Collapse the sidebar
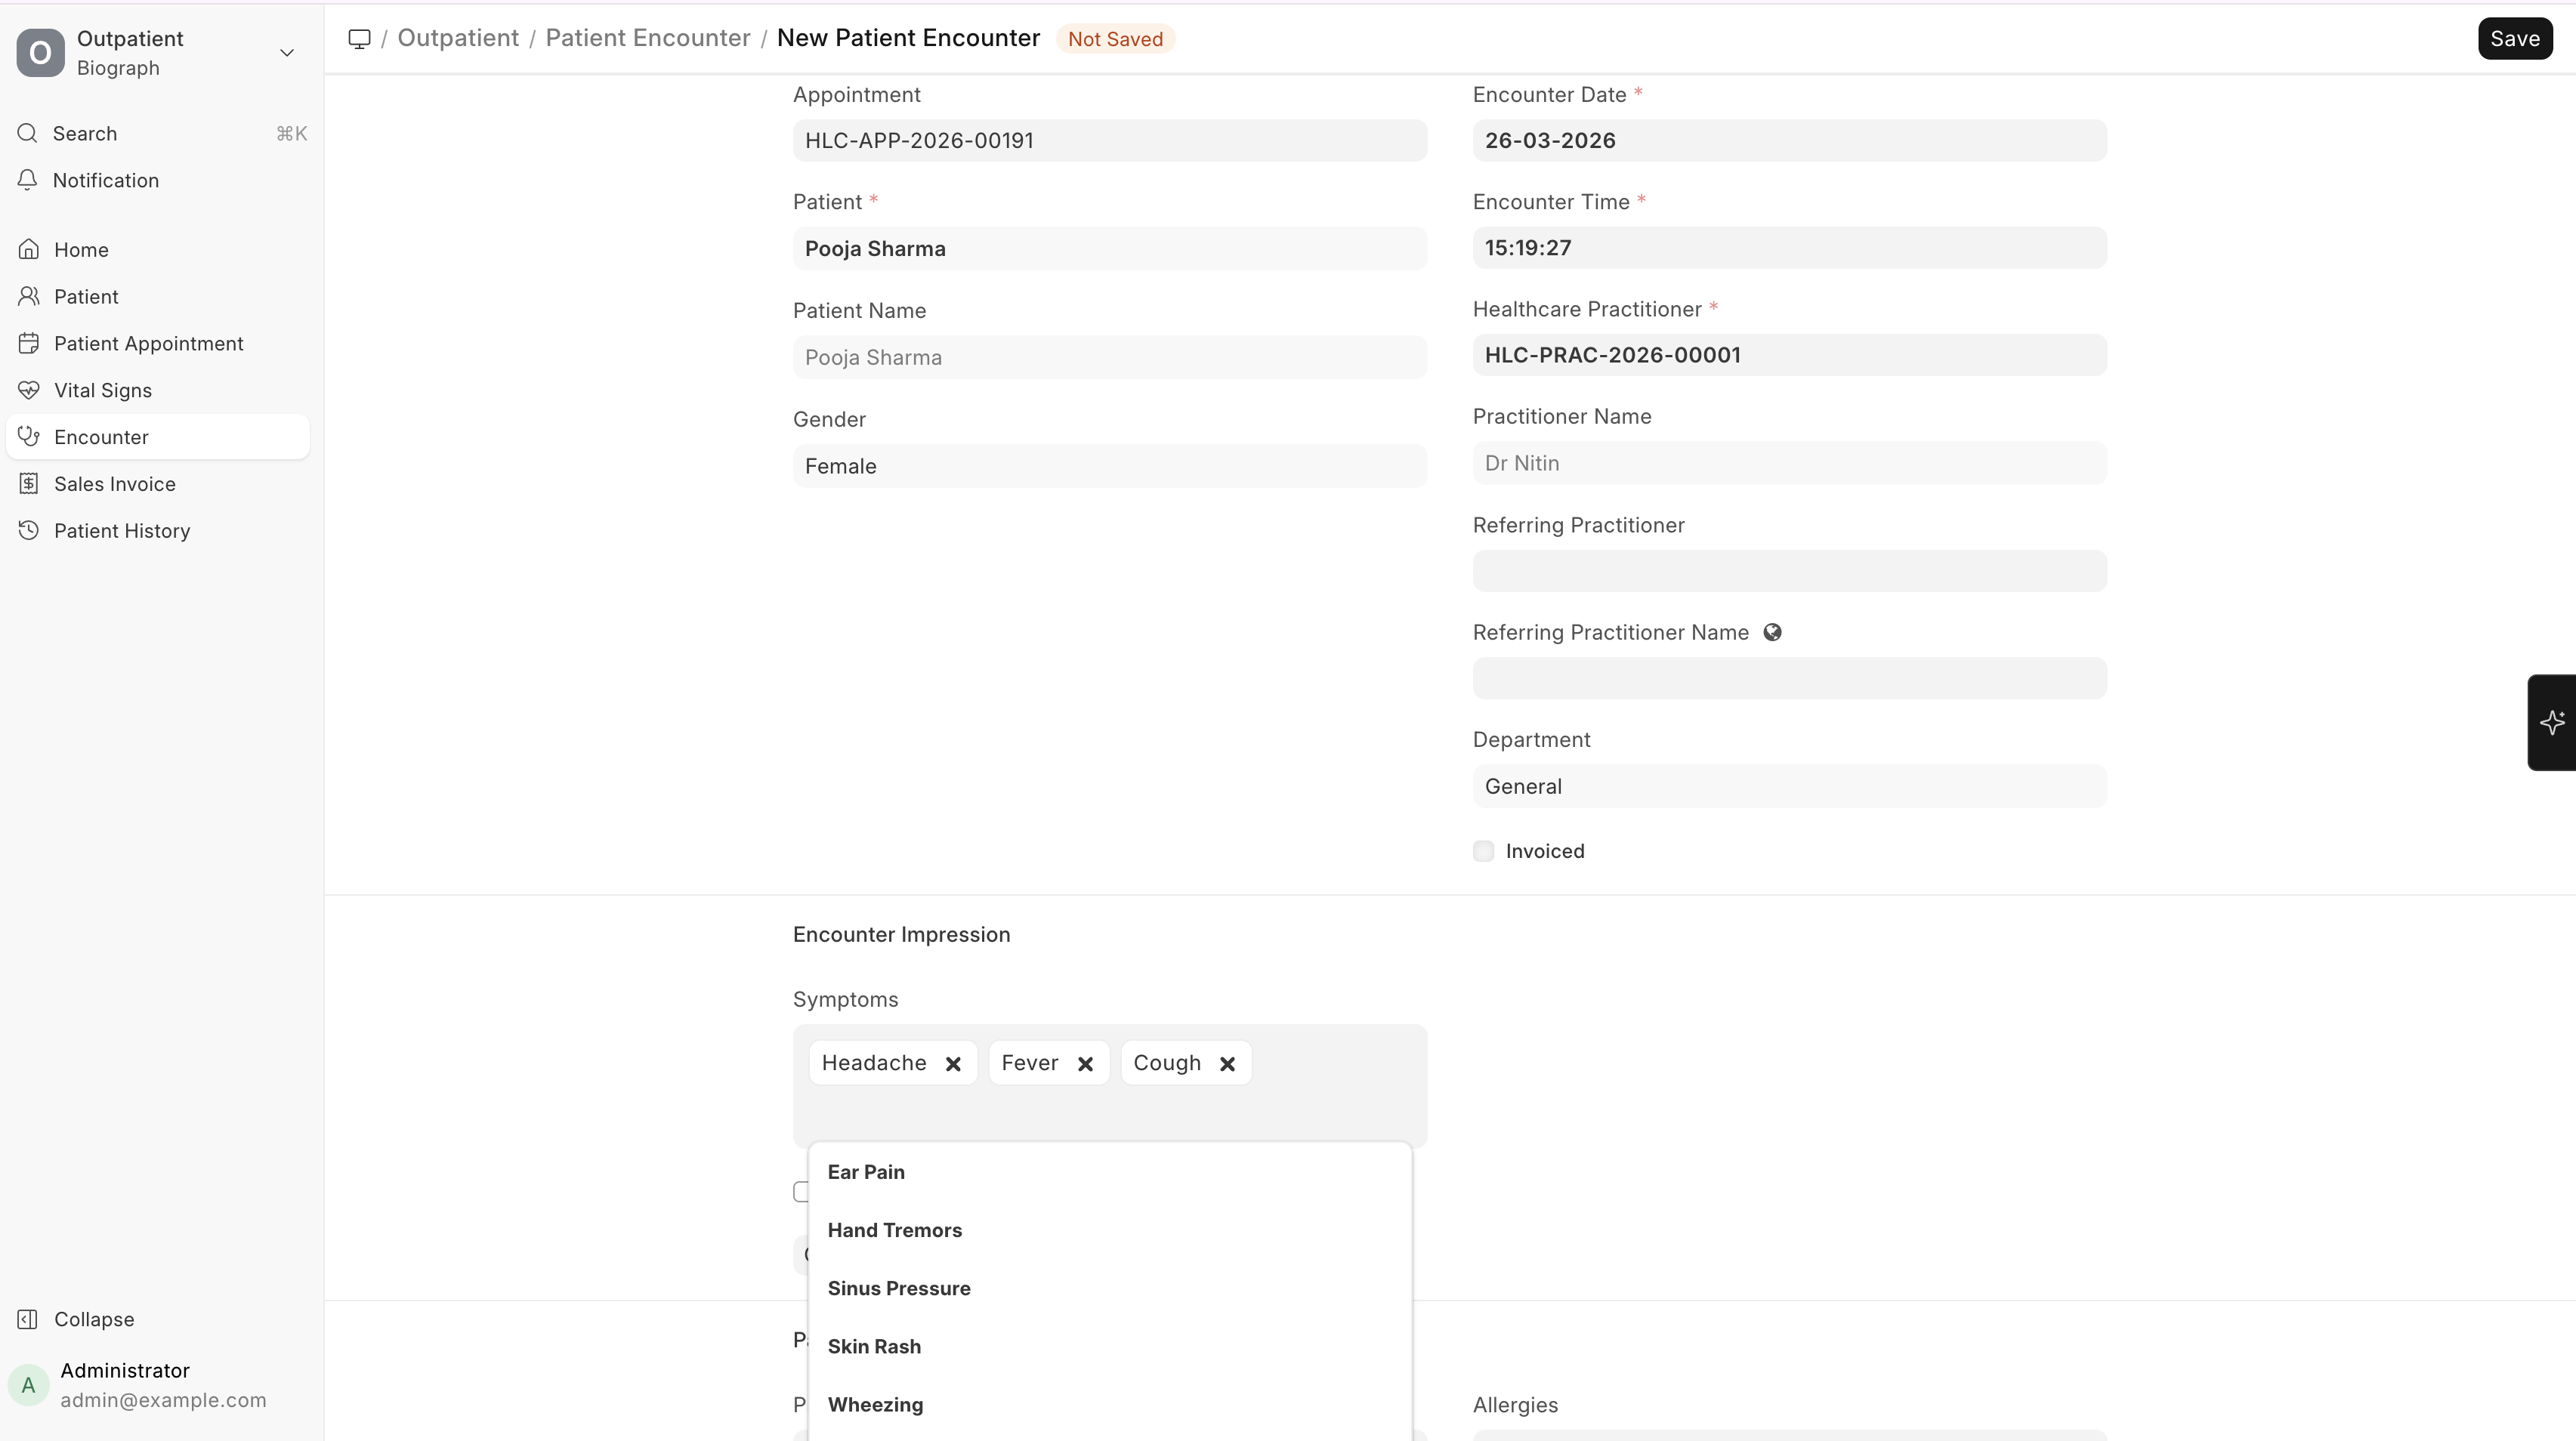 (93, 1319)
